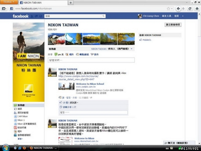Click the comment box on first post
The width and height of the screenshot is (201, 151).
(x=94, y=113)
